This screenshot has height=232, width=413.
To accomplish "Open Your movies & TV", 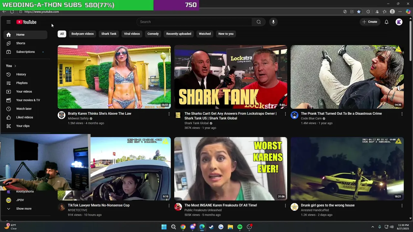I will [x=25, y=100].
